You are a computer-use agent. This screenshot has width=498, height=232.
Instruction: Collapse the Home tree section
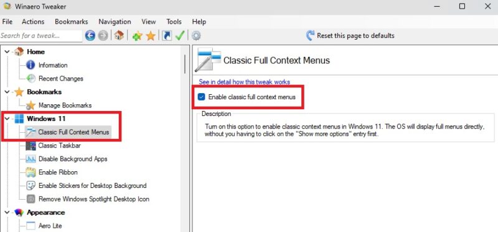point(7,51)
